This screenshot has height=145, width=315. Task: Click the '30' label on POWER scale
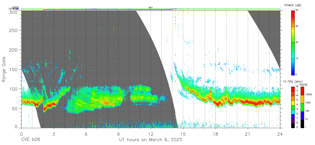point(297,26)
